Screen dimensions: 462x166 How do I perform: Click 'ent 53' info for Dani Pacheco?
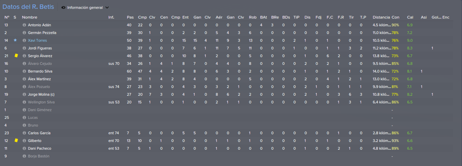[114, 148]
